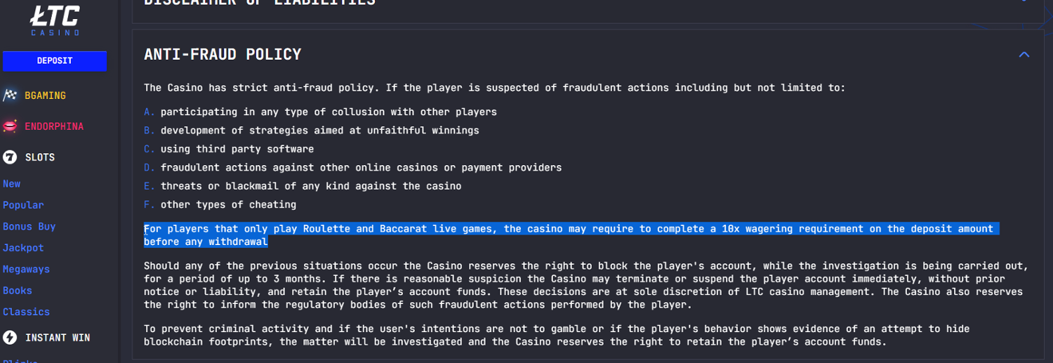Viewport: 1053px width, 363px height.
Task: Collapse the Anti-Fraud Policy section chevron
Action: coord(1024,54)
